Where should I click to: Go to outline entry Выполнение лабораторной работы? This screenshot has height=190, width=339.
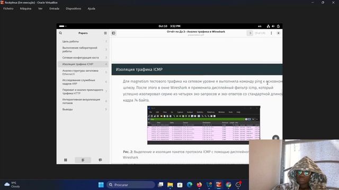(x=83, y=50)
